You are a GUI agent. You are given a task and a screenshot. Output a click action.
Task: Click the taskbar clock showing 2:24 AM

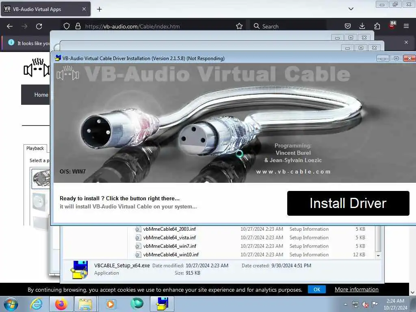click(395, 304)
